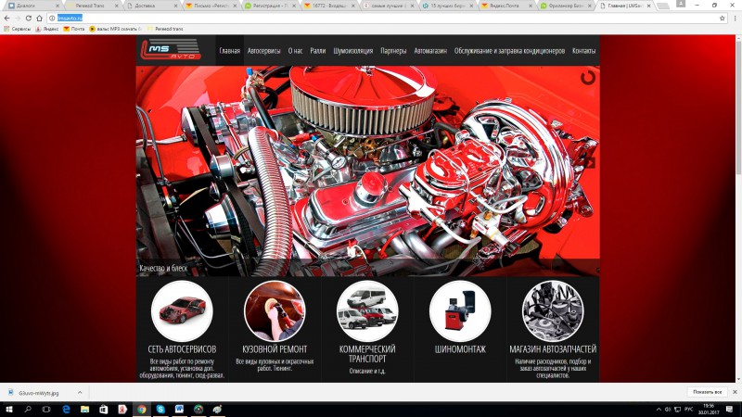Viewport: 742px width, 417px height.
Task: Switch the РУС input language indicator
Action: pos(688,410)
